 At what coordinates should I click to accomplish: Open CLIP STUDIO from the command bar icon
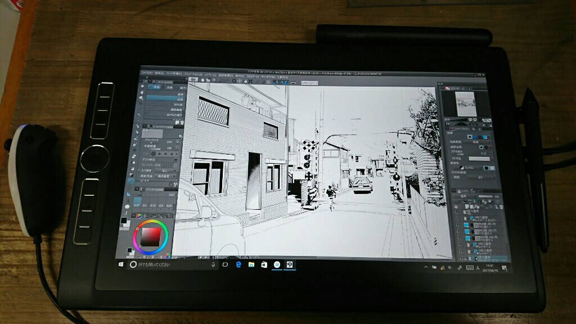pos(193,79)
